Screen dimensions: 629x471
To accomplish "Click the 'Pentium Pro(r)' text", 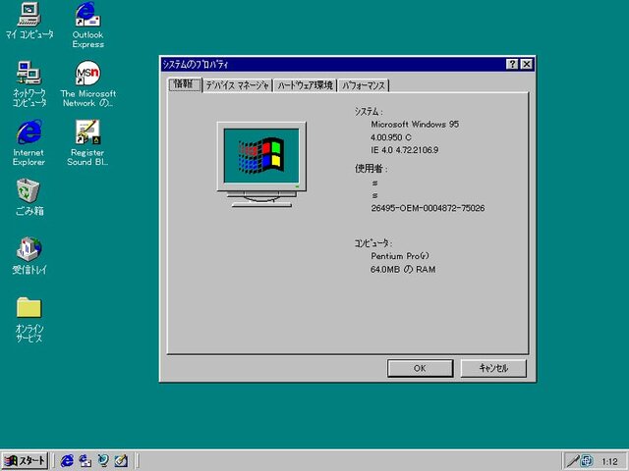I will (400, 256).
